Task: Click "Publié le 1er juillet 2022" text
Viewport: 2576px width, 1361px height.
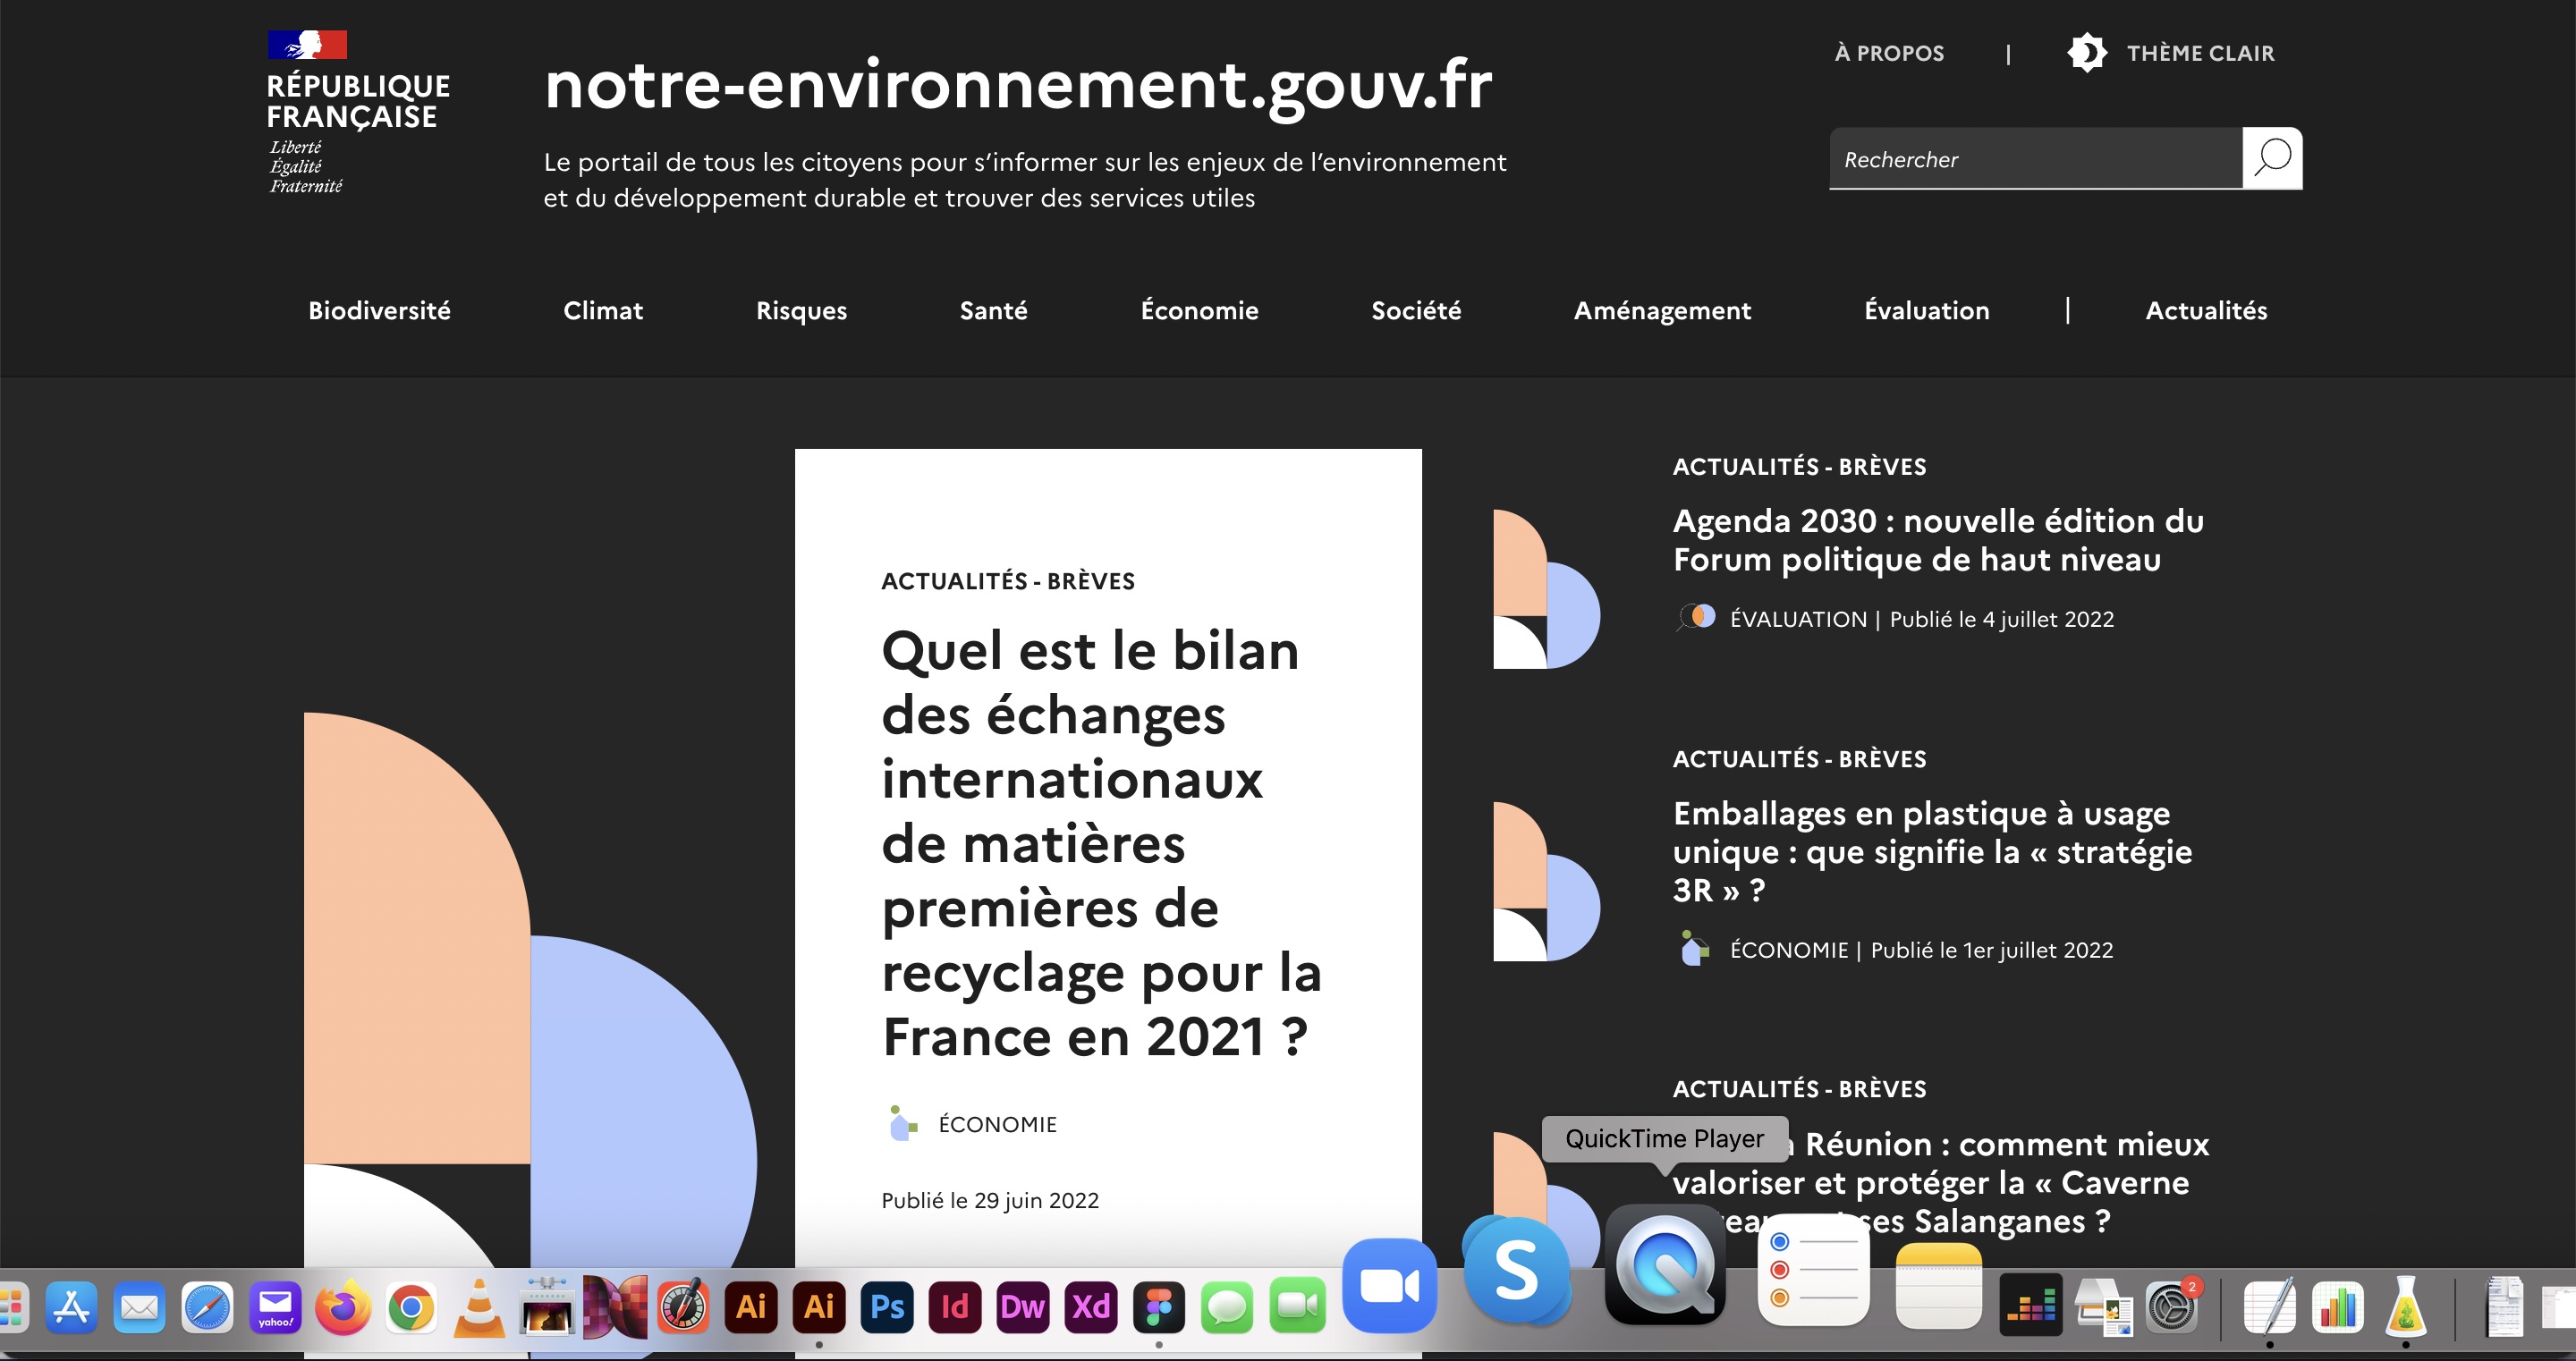Action: coord(1991,950)
